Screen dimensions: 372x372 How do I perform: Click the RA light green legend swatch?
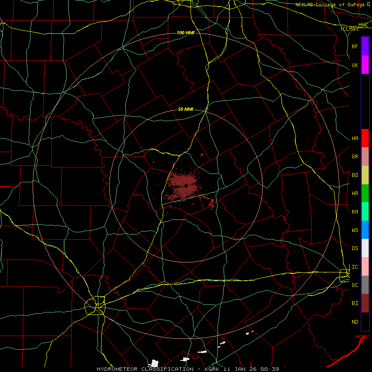pos(365,212)
